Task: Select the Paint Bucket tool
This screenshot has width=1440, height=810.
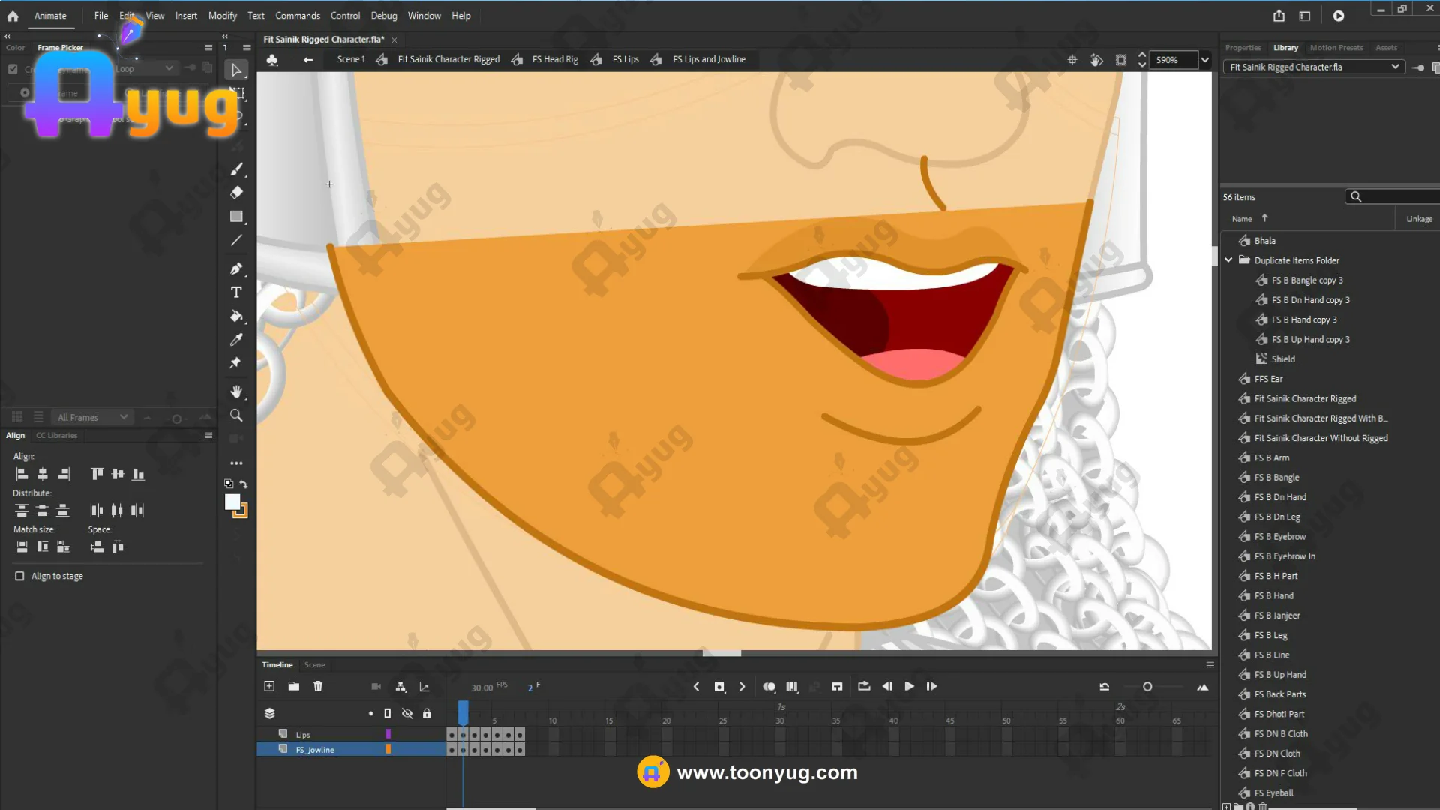Action: tap(236, 316)
